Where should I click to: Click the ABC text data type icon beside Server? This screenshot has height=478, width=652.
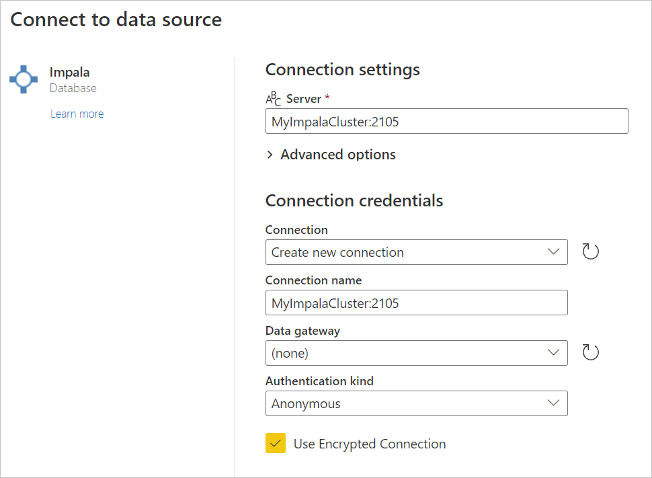coord(273,98)
